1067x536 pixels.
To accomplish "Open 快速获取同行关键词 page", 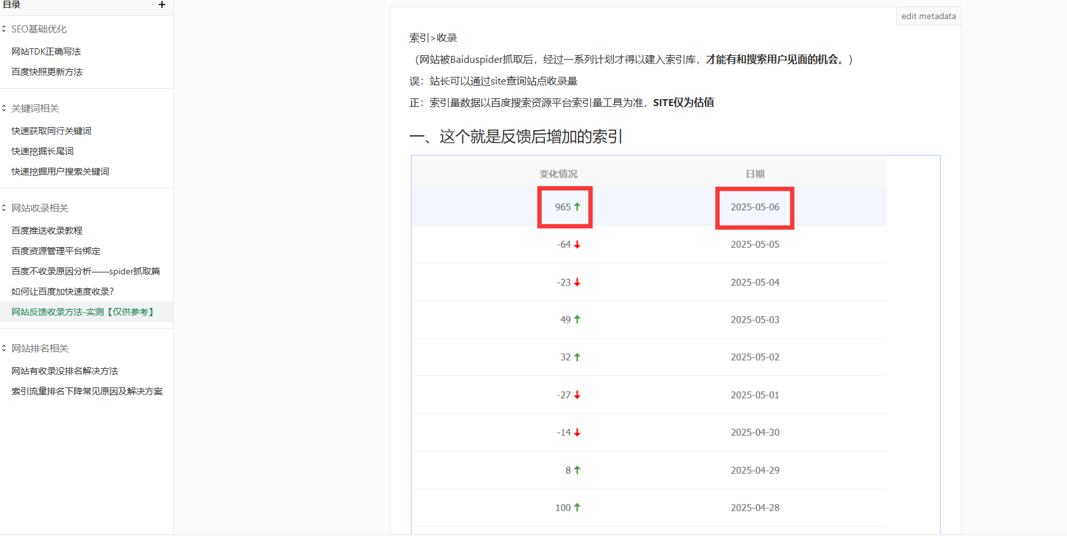I will [51, 131].
